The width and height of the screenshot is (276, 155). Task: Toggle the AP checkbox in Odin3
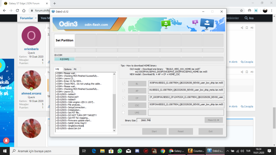pos(124,91)
